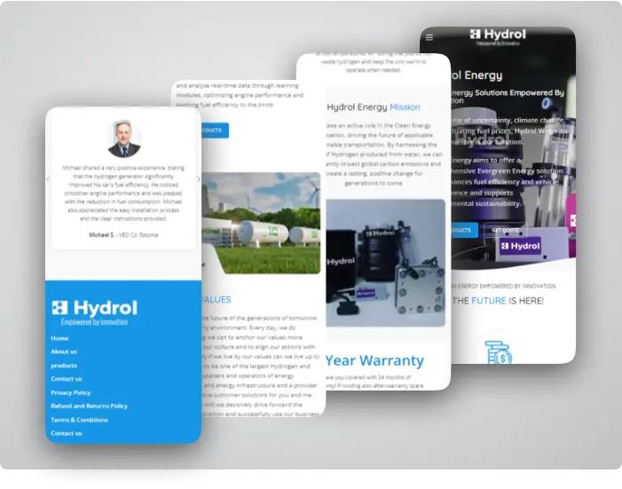Open the Privacy Policy footer link

click(71, 392)
